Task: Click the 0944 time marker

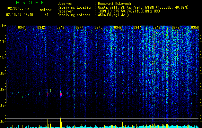Action: [80, 27]
